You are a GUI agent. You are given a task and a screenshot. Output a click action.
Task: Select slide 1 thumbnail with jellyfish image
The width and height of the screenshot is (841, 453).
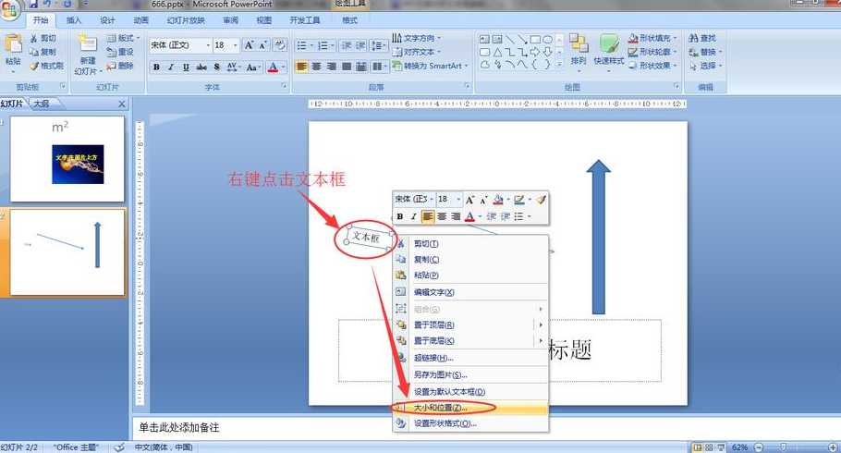point(67,159)
